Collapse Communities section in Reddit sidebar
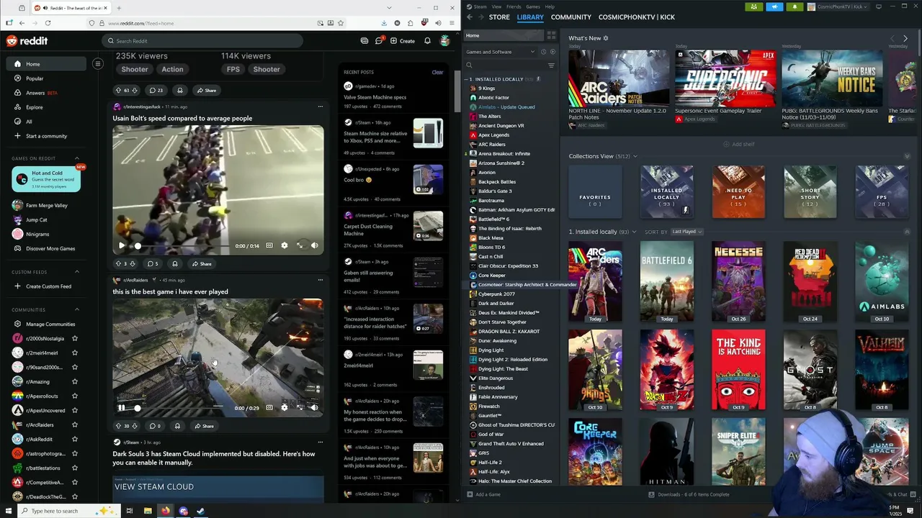This screenshot has width=922, height=518. (x=77, y=310)
